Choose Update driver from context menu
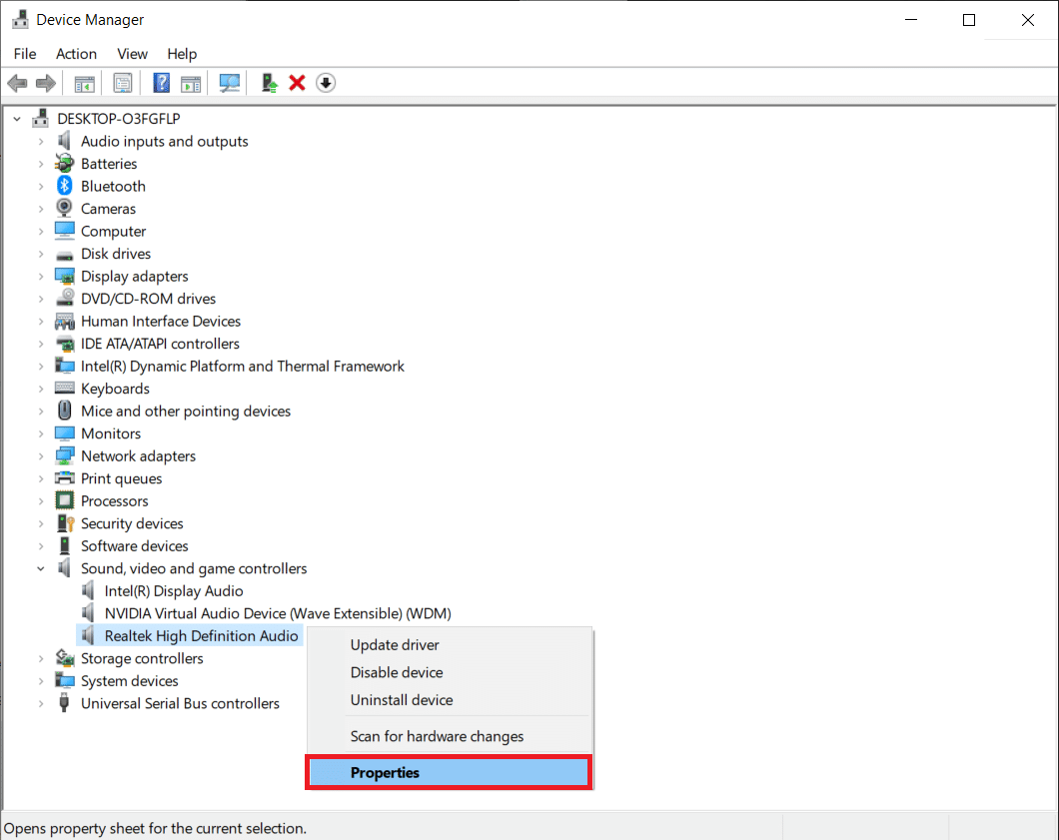 click(450, 645)
